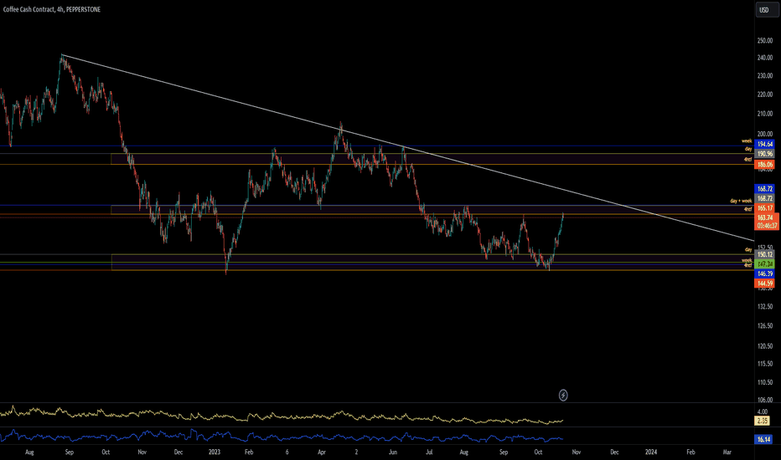Click the 220.00 price axis mark
This screenshot has height=460, width=781.
pos(764,95)
